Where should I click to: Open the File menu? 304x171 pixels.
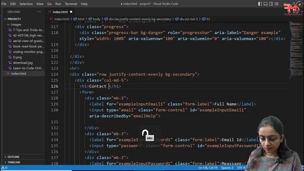[4, 4]
